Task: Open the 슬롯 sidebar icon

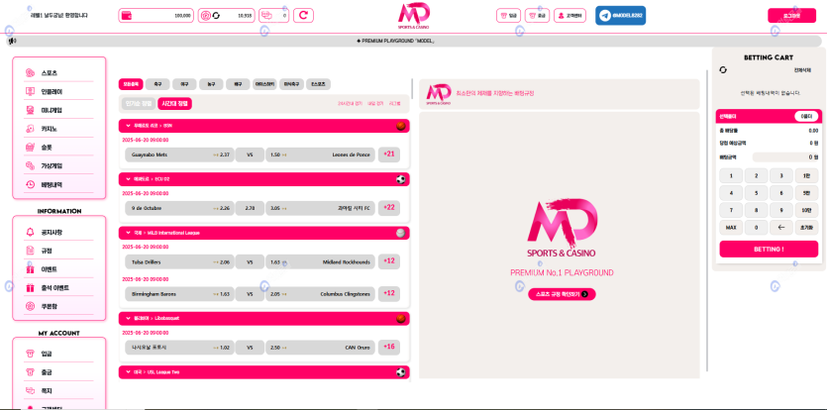Action: point(30,148)
